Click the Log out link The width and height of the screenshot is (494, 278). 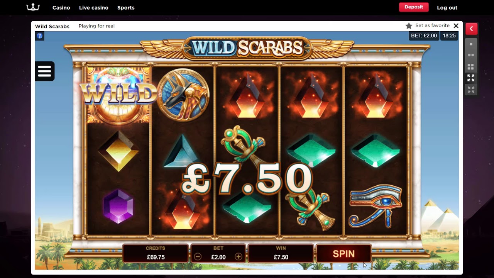pos(447,8)
